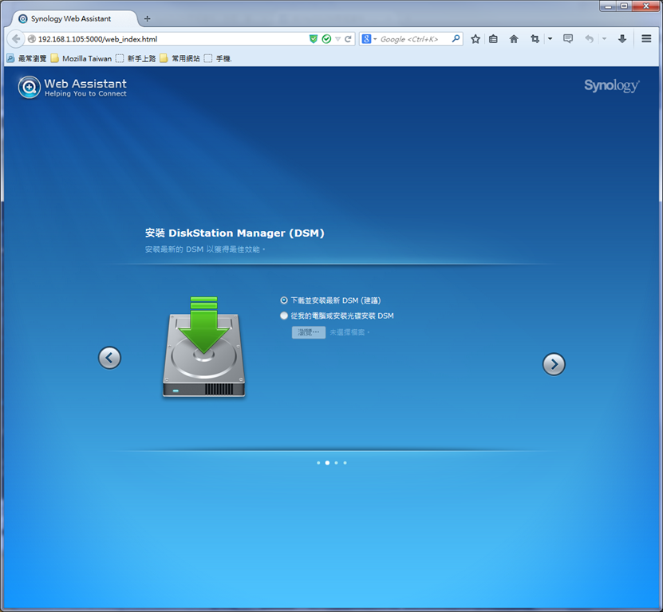Viewport: 663px width, 612px height.
Task: Open the 常用網站 bookmark folder
Action: click(x=180, y=58)
